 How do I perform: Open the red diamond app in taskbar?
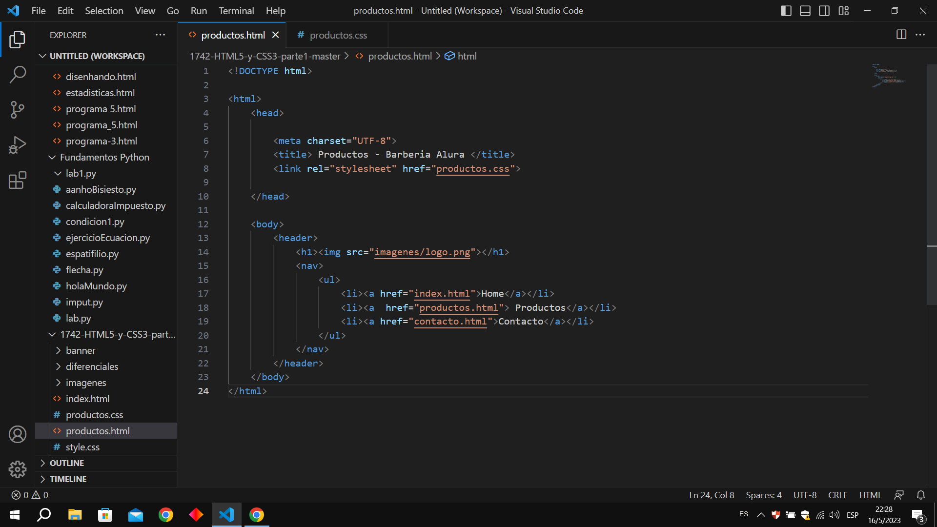click(x=196, y=515)
